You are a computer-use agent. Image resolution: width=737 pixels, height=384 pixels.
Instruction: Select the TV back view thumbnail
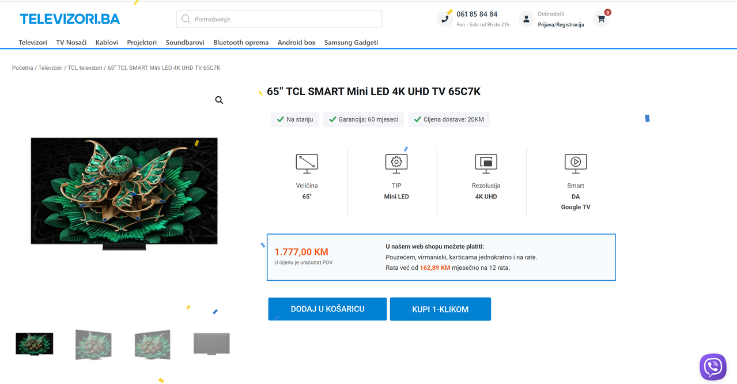pos(211,344)
